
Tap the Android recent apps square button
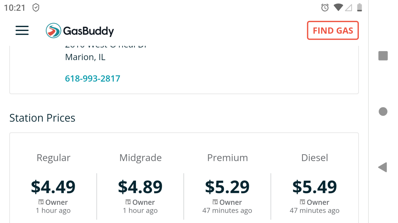383,56
